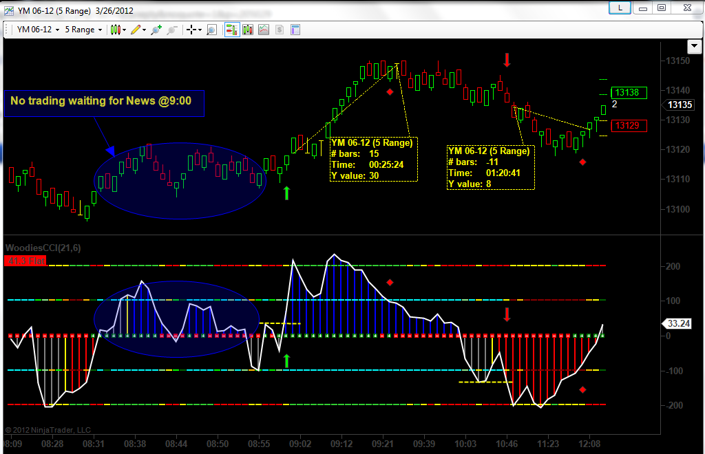
Task: Click the 13120 price axis label
Action: pos(677,149)
